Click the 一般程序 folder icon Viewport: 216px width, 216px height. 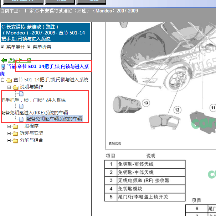[x=15, y=126]
